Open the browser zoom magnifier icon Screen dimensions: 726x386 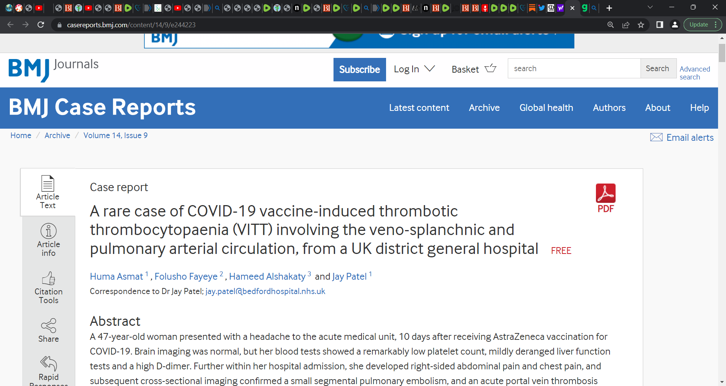(611, 25)
